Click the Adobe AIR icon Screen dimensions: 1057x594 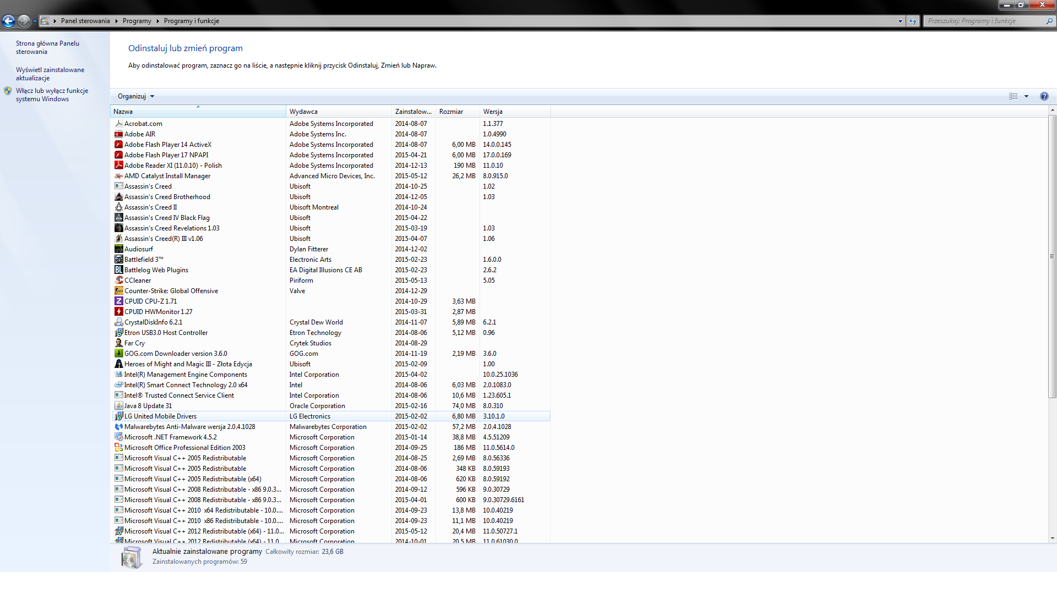(118, 134)
